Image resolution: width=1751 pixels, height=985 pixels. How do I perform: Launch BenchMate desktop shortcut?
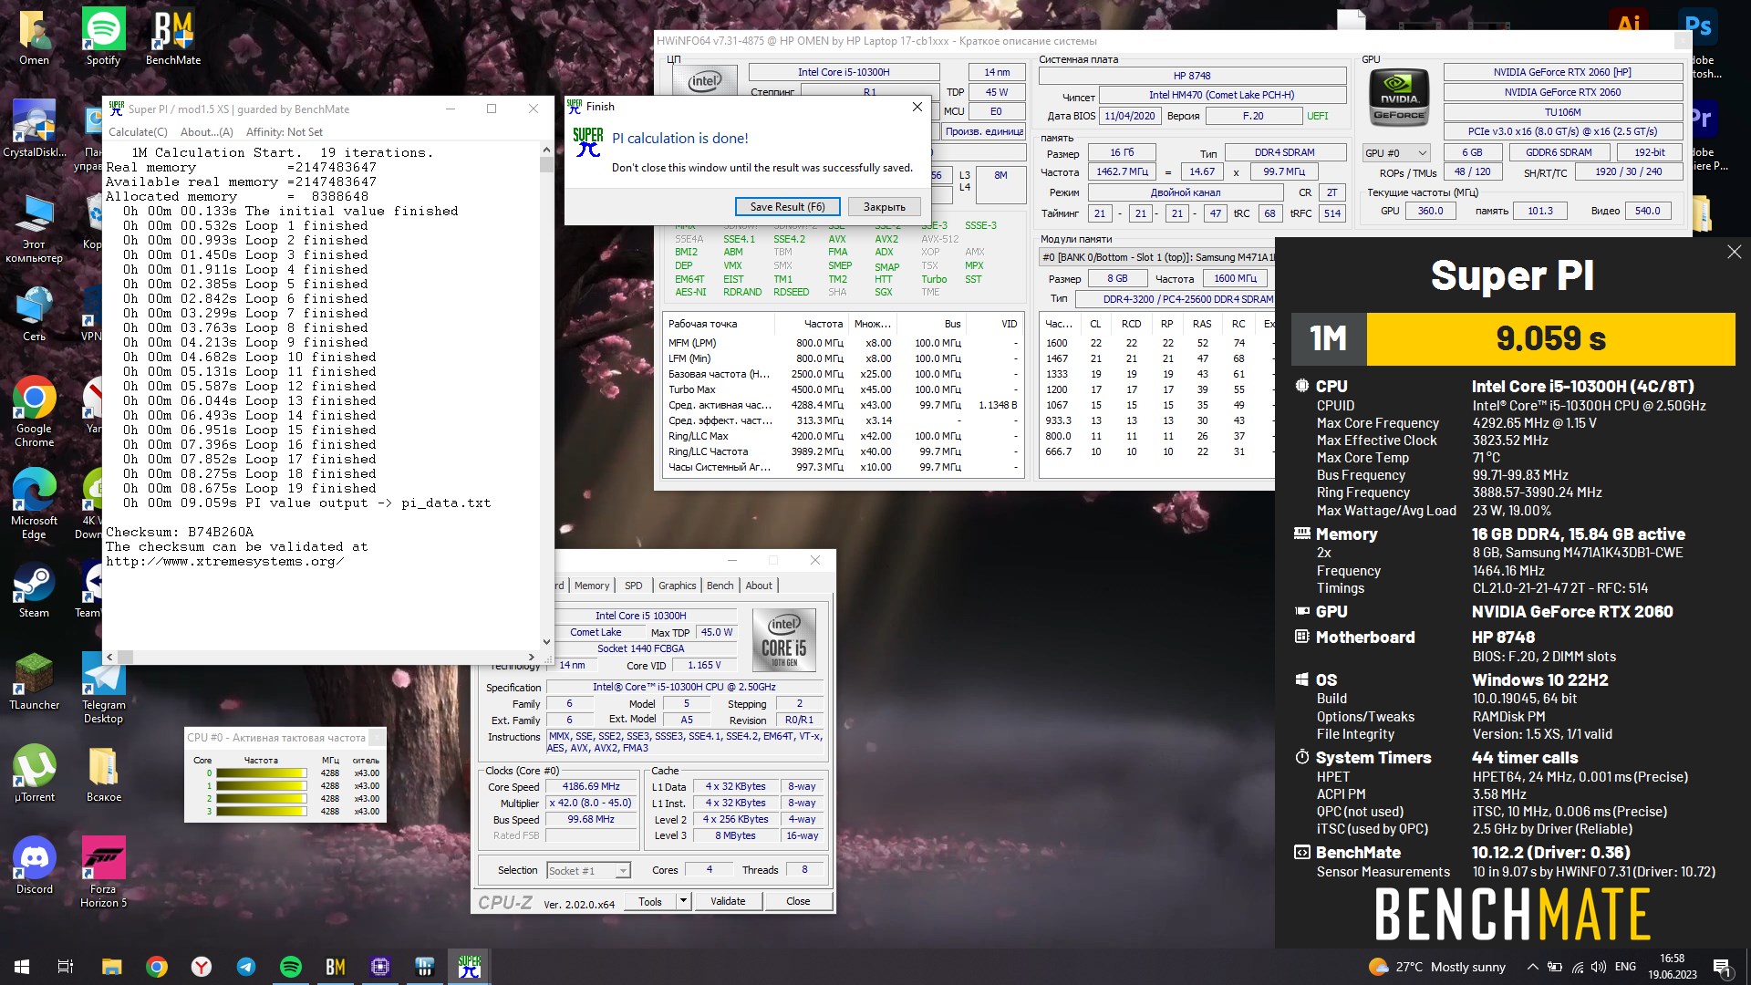point(173,37)
